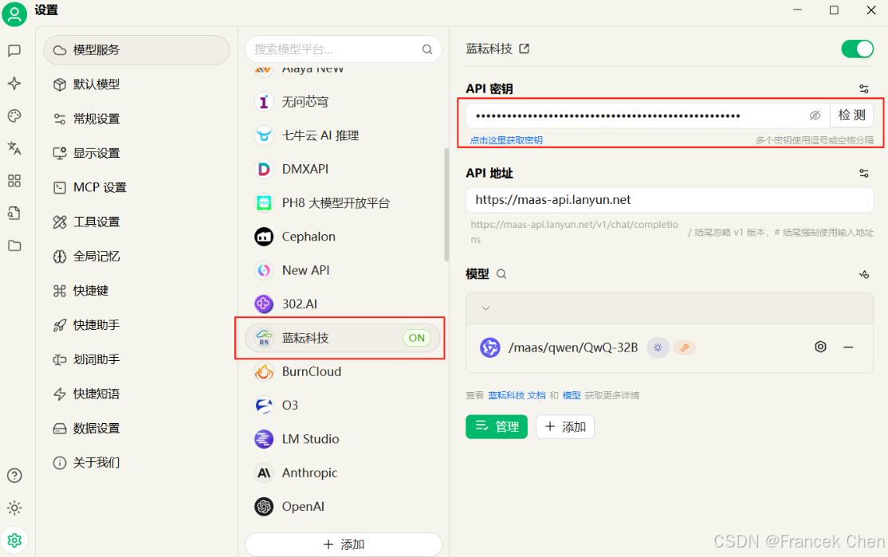The height and width of the screenshot is (557, 888).
Task: Open 默认模型 settings section
Action: pos(136,84)
